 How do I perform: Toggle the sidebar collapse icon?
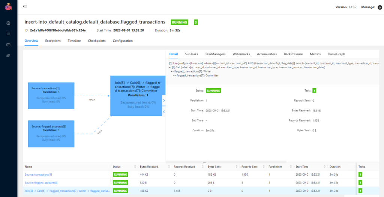click(25, 7)
